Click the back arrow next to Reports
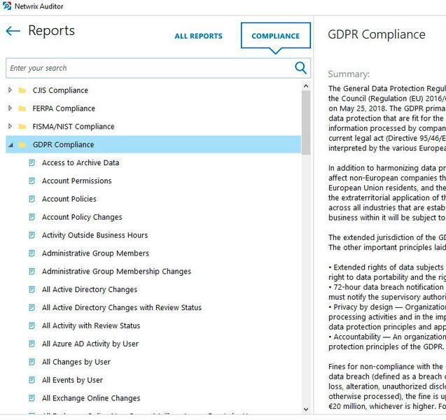Image resolution: width=446 pixels, height=420 pixels. pos(13,31)
